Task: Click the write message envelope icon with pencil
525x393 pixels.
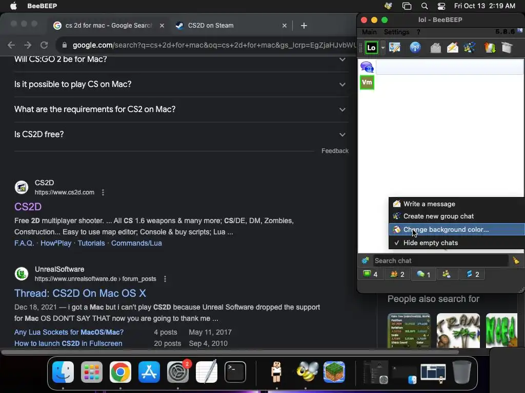Action: (453, 48)
